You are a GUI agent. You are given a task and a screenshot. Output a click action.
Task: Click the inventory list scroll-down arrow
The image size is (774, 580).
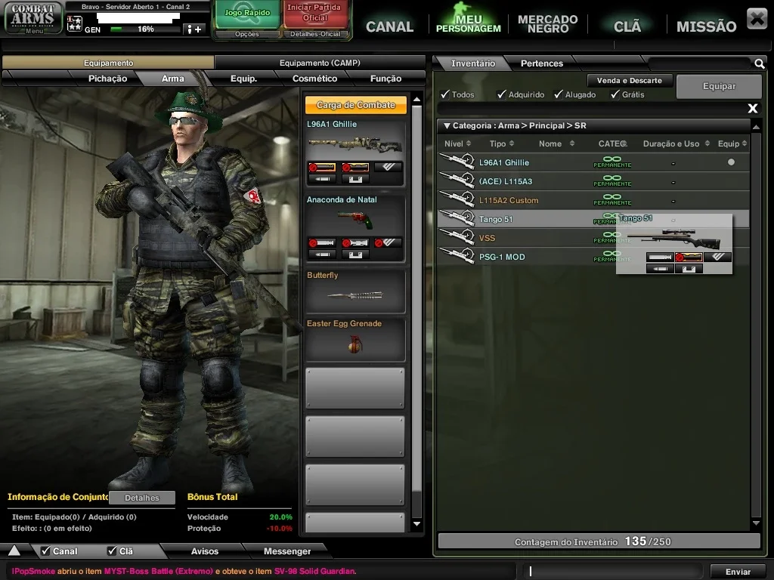tap(756, 523)
